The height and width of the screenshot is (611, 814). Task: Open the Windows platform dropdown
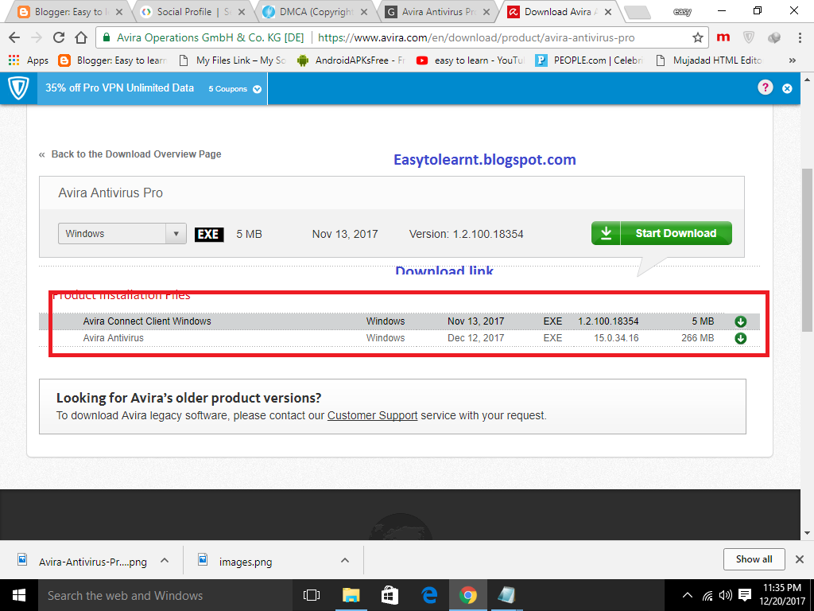(x=122, y=234)
